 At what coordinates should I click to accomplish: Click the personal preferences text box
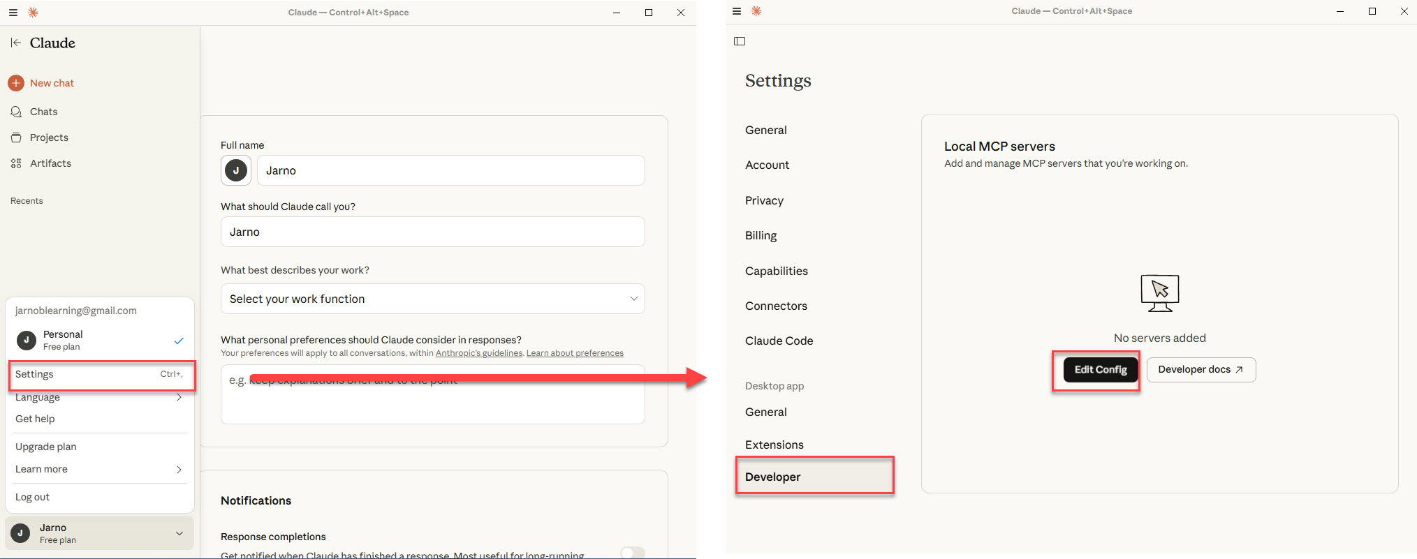click(x=432, y=401)
